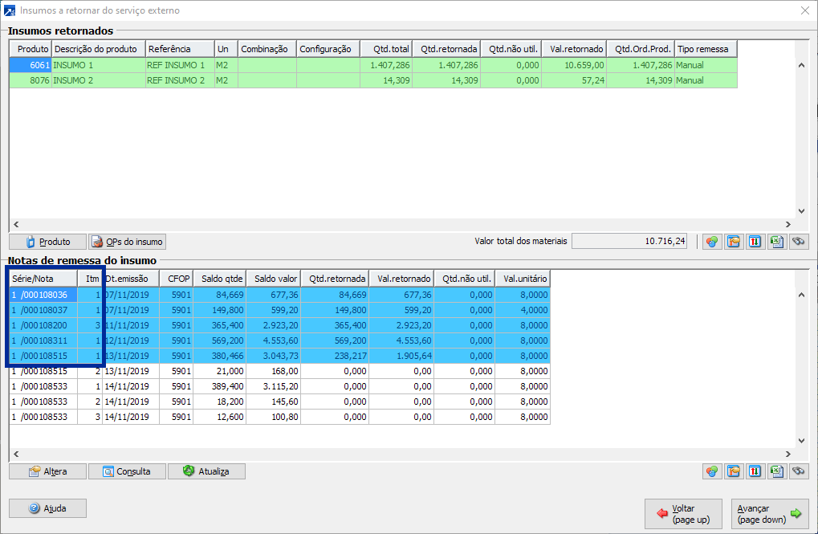The image size is (818, 534).
Task: Click binoculars search icon below Notas de remessa grid
Action: [x=797, y=471]
